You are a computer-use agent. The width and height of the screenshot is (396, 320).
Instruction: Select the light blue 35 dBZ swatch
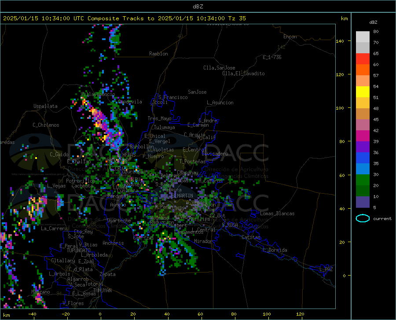pos(363,169)
